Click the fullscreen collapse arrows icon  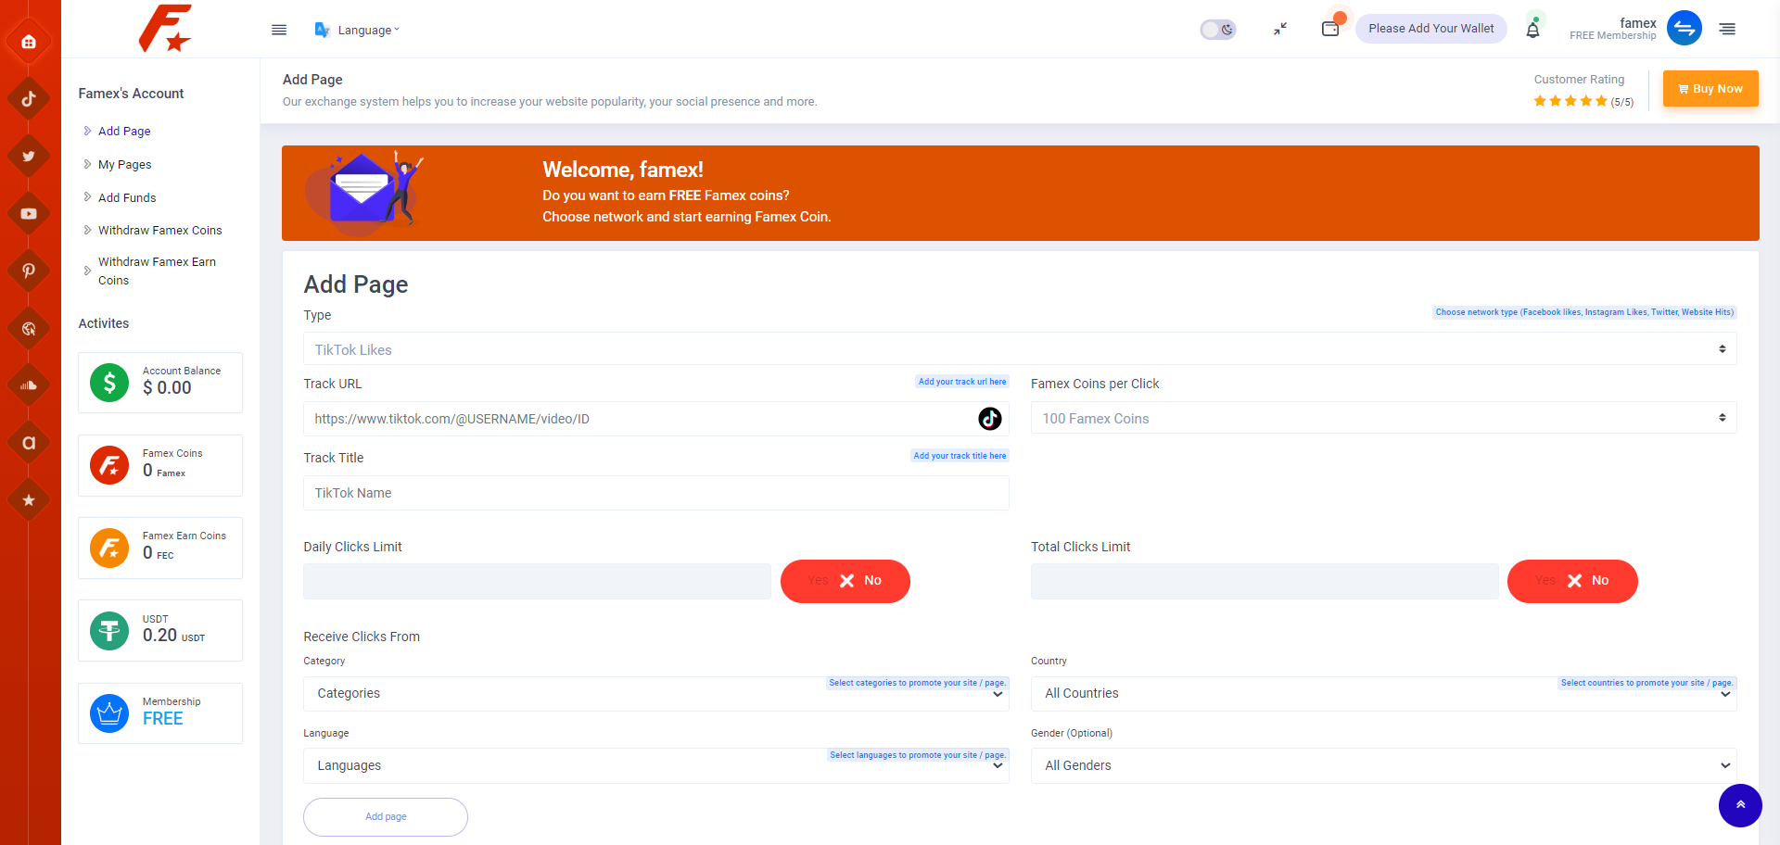(x=1280, y=29)
